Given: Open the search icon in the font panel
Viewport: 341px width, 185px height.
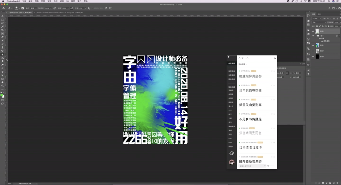Looking at the screenshot, I should [x=239, y=58].
